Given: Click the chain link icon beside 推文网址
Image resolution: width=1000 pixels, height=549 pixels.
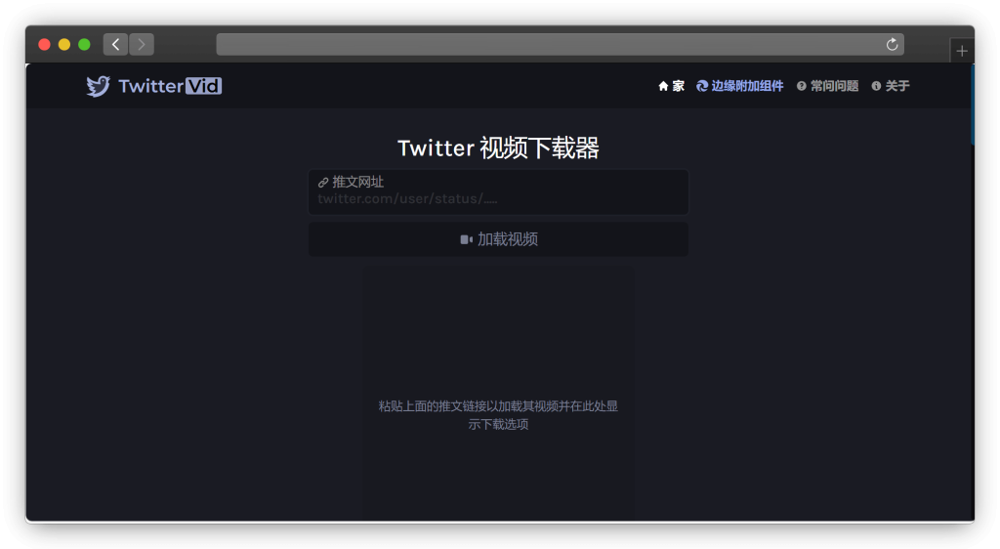Looking at the screenshot, I should (323, 183).
